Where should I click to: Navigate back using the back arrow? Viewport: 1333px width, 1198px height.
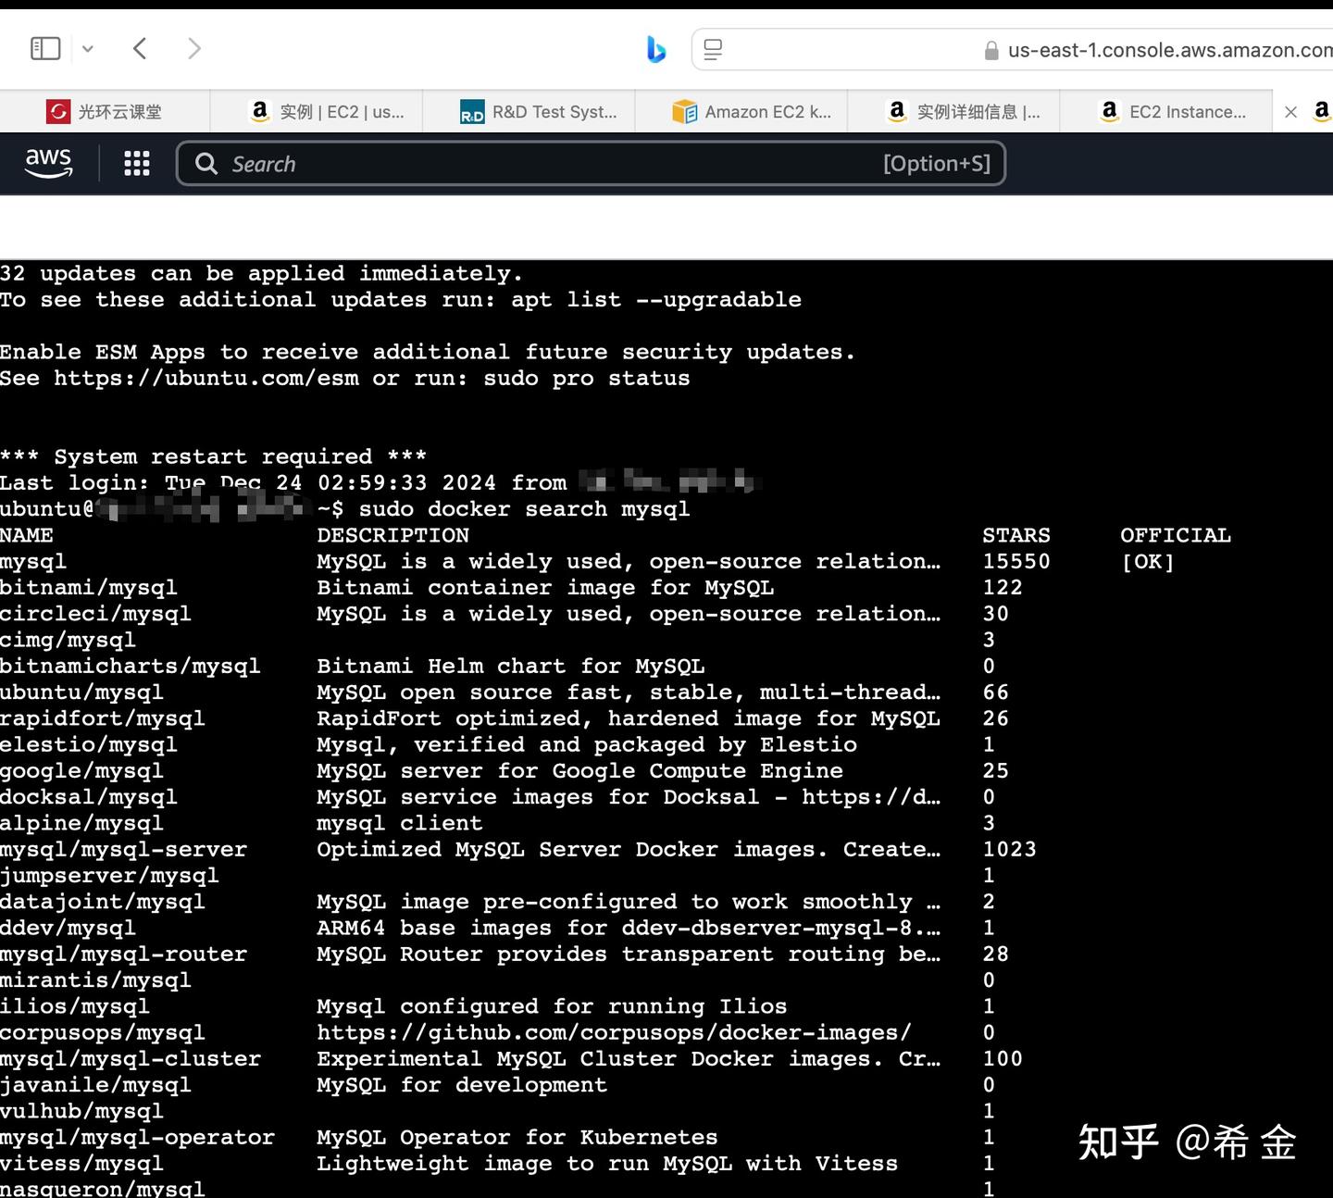tap(140, 48)
